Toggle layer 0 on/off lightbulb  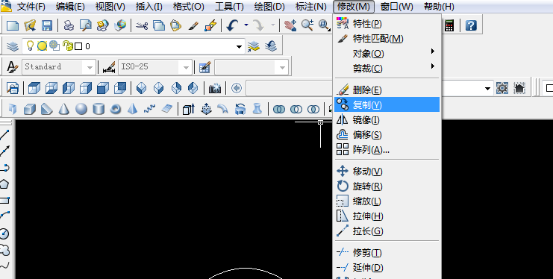(x=31, y=46)
